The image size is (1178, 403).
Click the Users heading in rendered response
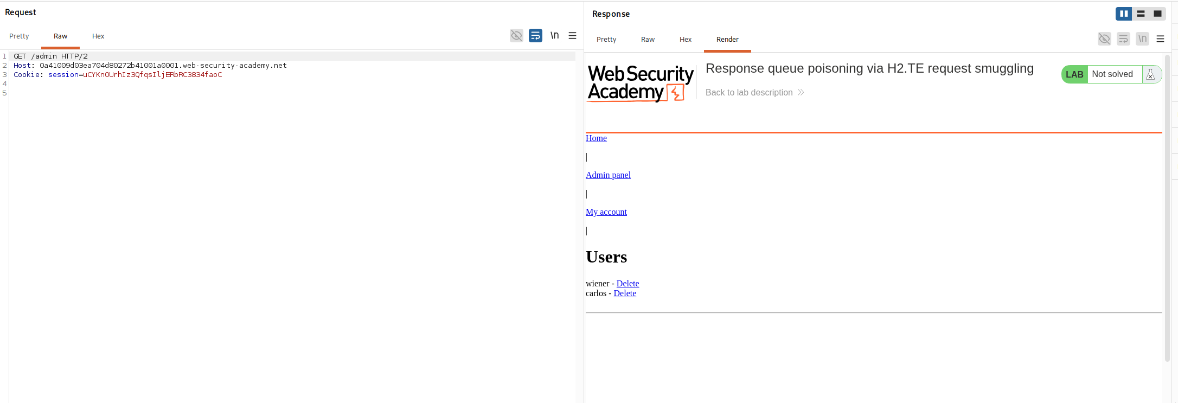[606, 257]
